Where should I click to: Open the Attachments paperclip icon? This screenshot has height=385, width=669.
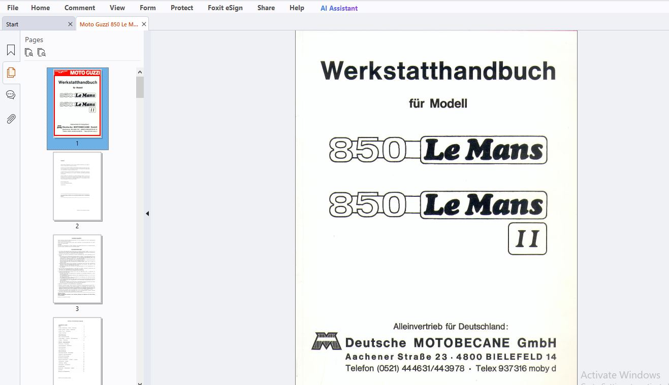click(x=11, y=119)
